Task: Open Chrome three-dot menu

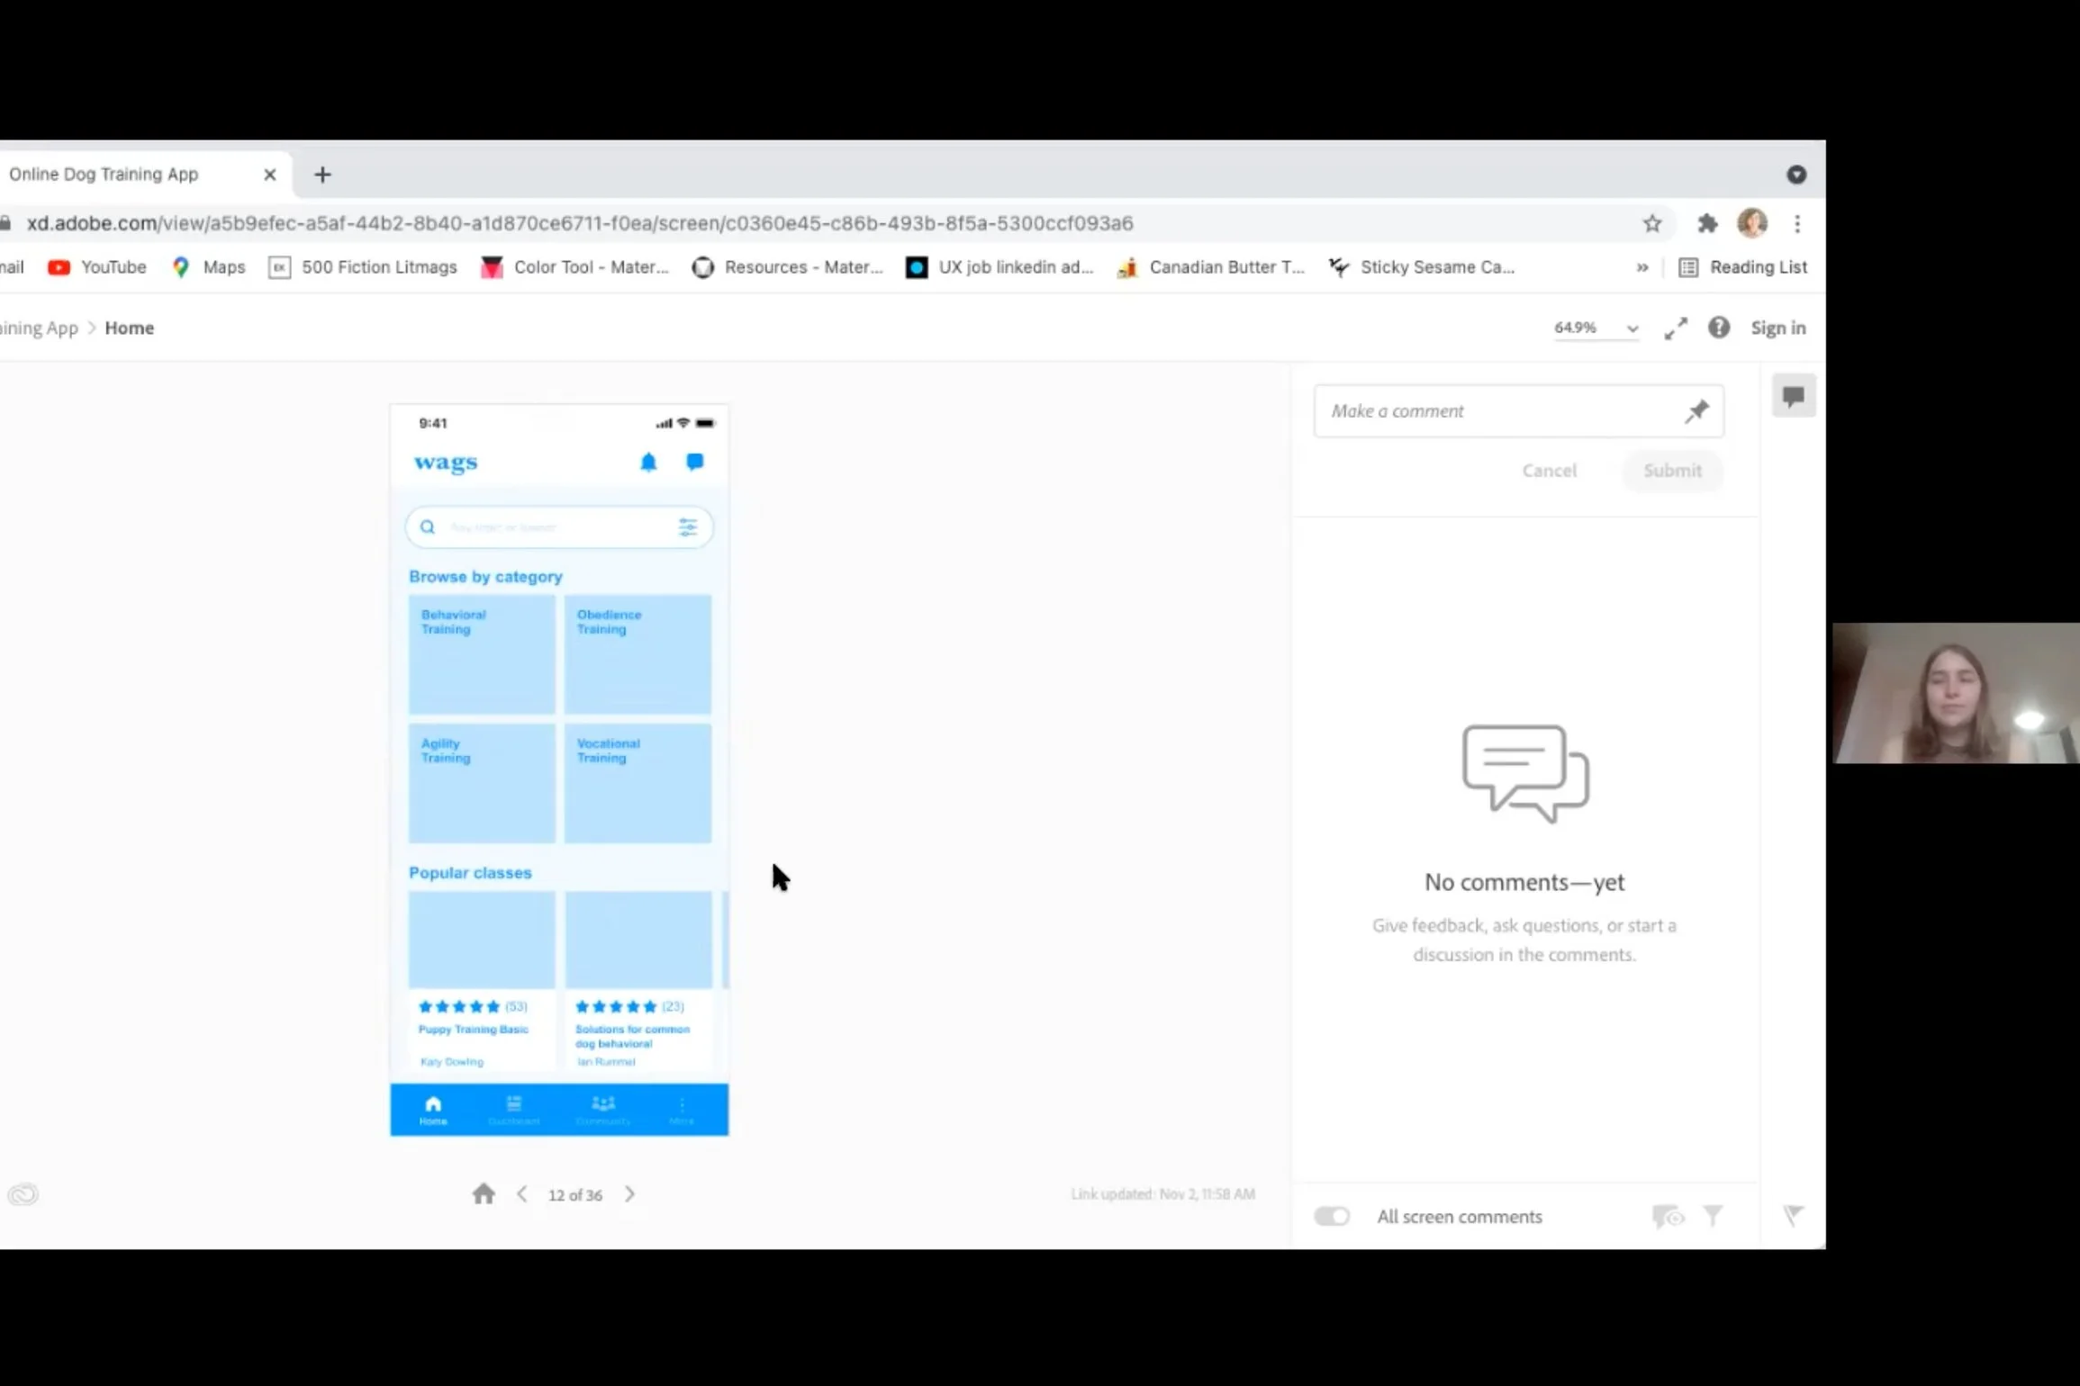Action: pyautogui.click(x=1797, y=223)
